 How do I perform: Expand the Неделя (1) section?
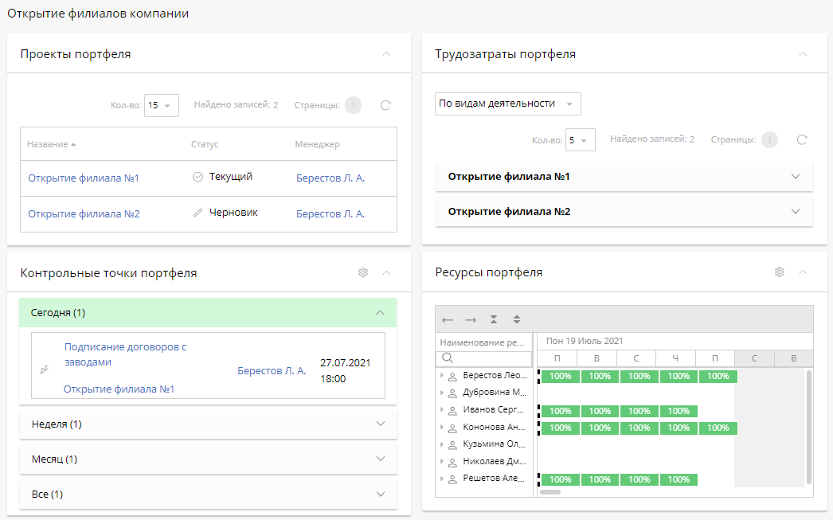(380, 424)
